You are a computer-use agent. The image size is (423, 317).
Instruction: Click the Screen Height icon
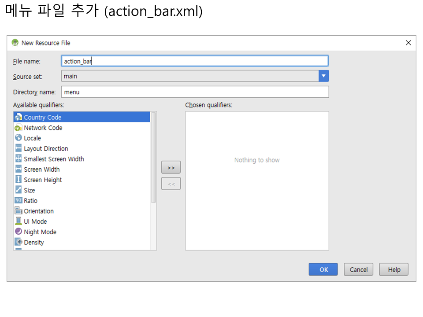coord(18,180)
